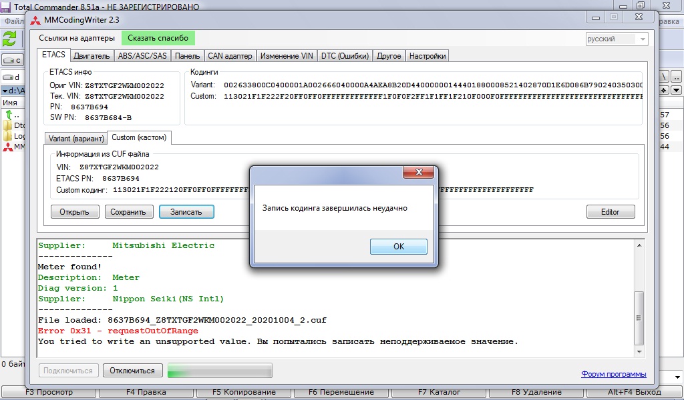Screen dimensions: 684x400
Task: Click the MMCodingWriter Mitsubishi title icon
Action: (x=35, y=20)
